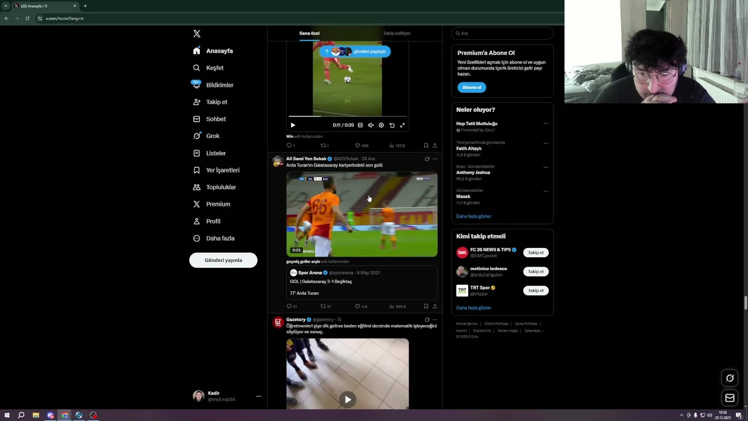Open Profil page

(207, 221)
